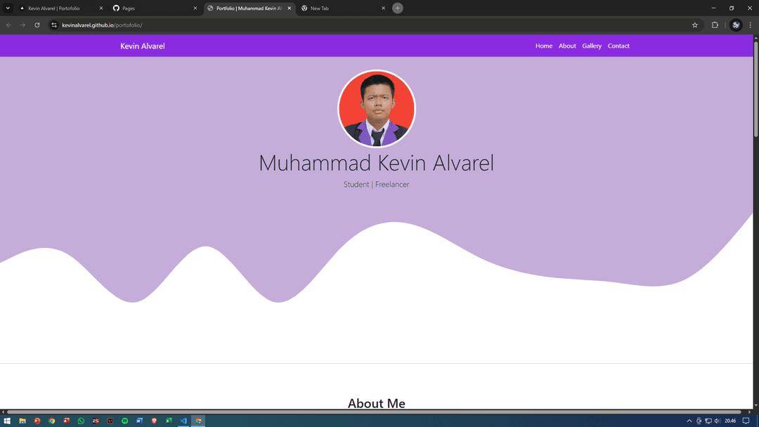
Task: Expand hidden system tray icons
Action: tap(689, 421)
